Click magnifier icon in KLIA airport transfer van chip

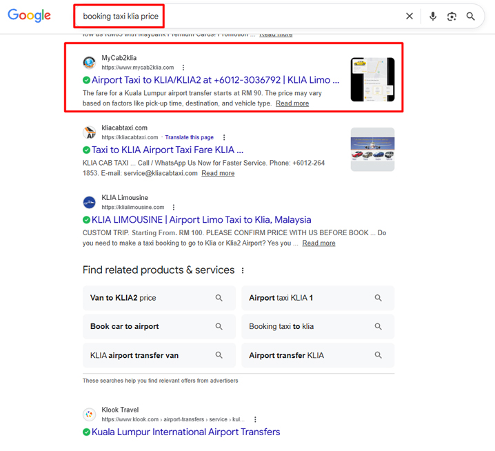tap(219, 355)
